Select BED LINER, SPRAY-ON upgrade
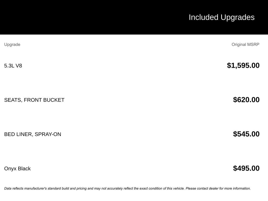This screenshot has width=268, height=201. click(33, 134)
